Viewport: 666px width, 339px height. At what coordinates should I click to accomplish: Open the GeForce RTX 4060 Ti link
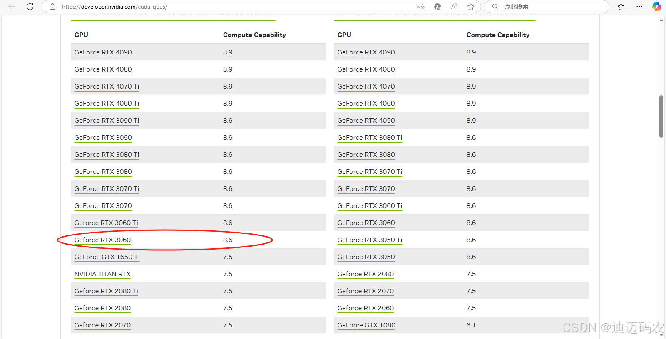pos(107,104)
